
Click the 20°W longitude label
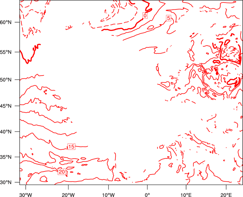(x=68, y=195)
